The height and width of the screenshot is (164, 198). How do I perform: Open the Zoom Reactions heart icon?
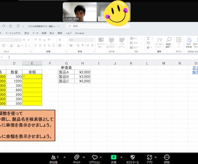point(95,157)
